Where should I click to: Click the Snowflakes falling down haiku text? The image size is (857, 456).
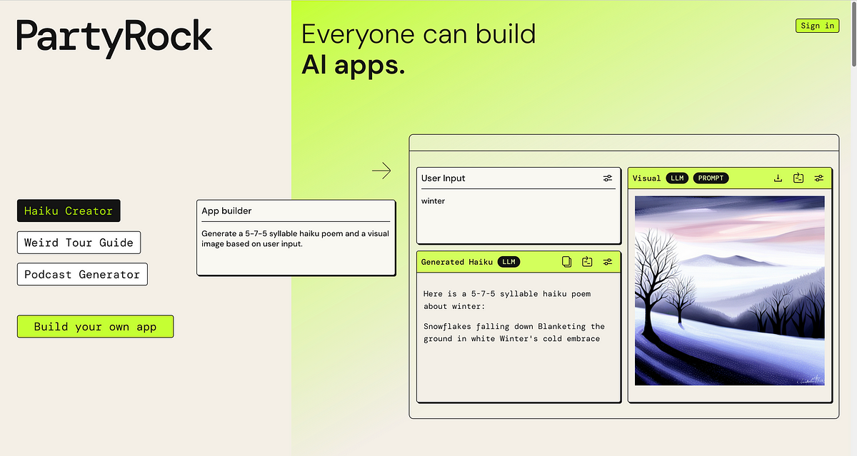coord(514,333)
